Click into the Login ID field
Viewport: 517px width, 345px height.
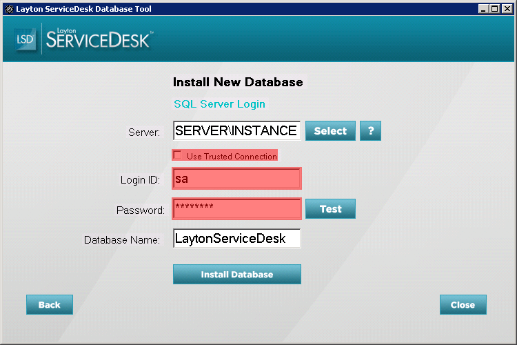click(x=236, y=178)
